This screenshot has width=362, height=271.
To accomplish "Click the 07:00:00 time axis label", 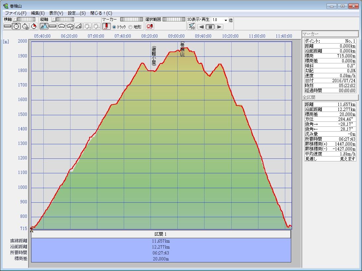I will click(x=96, y=36).
